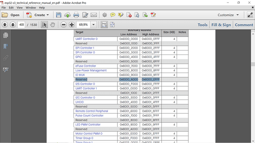Add a sticky note comment bubble
The height and width of the screenshot is (143, 255).
tap(113, 15)
